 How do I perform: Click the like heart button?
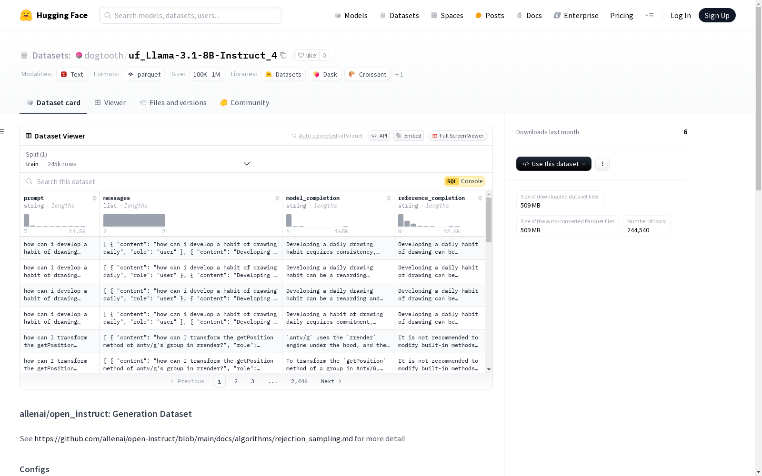coord(307,55)
